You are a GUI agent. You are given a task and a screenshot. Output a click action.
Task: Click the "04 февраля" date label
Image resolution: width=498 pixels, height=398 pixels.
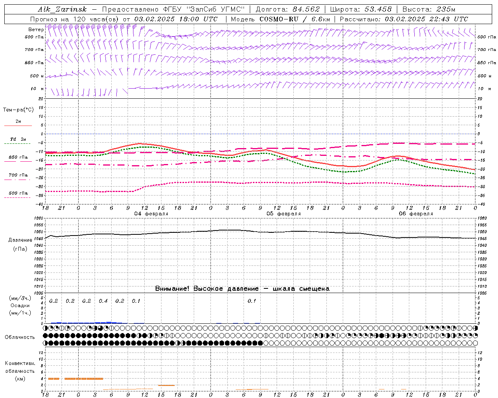151,214
